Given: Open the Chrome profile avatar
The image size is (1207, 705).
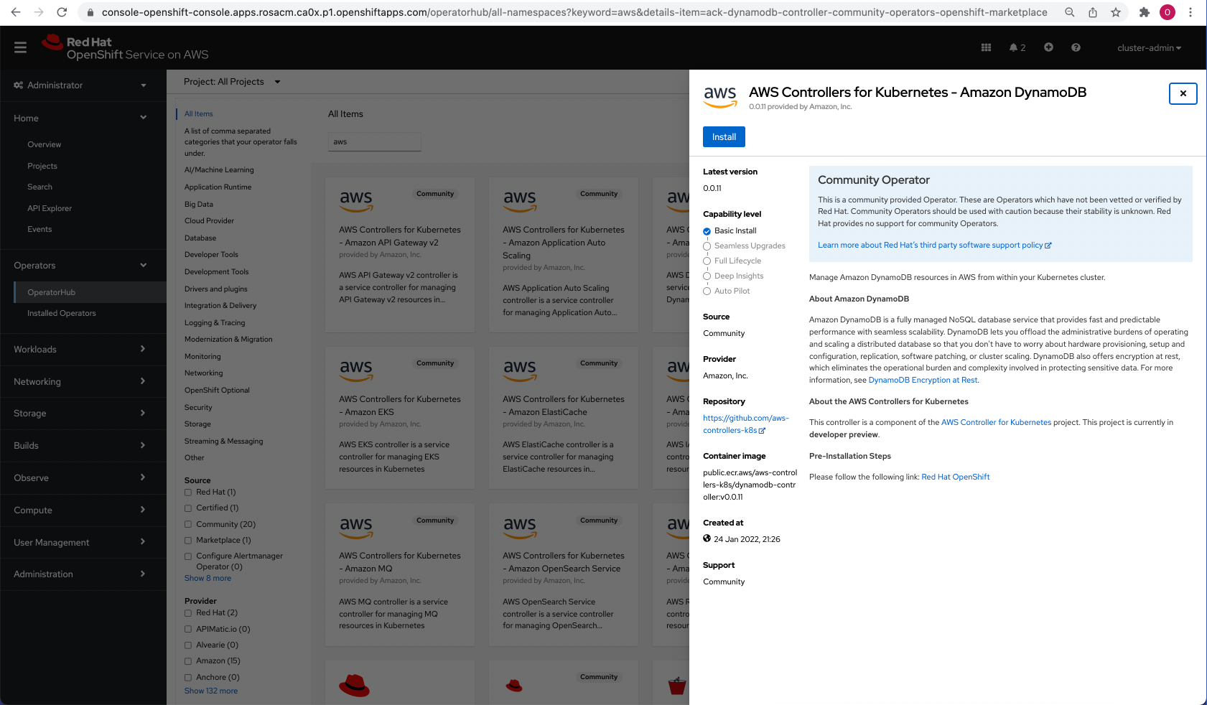Looking at the screenshot, I should point(1168,12).
